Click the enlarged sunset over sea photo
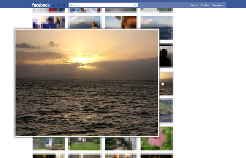The height and width of the screenshot is (158, 246). click(x=87, y=83)
